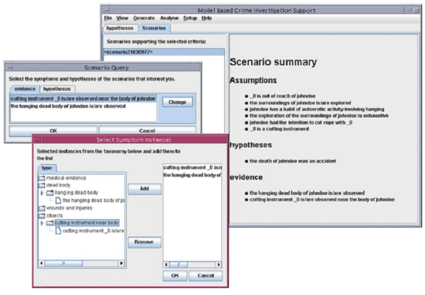Select the hanging dead body in selected list
This screenshot has height=295, width=425.
coord(192,175)
